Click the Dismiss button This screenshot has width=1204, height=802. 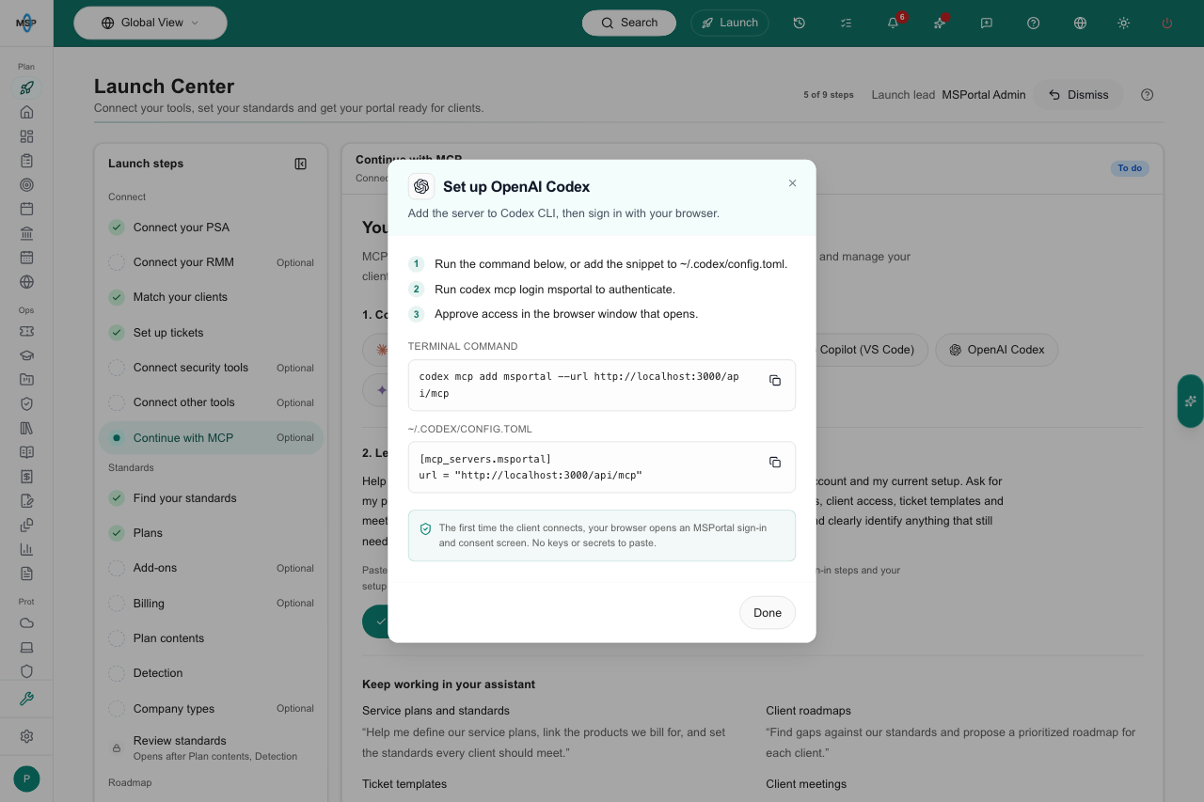point(1078,95)
